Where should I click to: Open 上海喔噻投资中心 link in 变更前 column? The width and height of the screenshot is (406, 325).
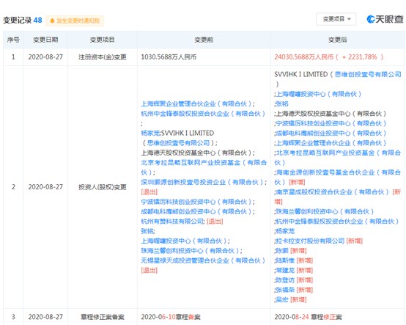[x=184, y=241]
